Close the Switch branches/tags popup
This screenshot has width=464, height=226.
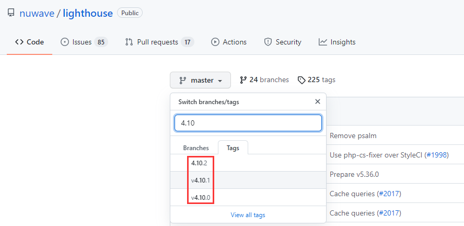pos(317,102)
